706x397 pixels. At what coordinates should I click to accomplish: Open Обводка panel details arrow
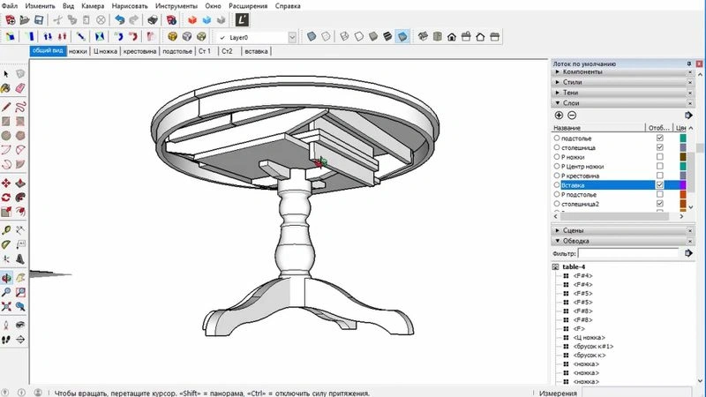[688, 253]
